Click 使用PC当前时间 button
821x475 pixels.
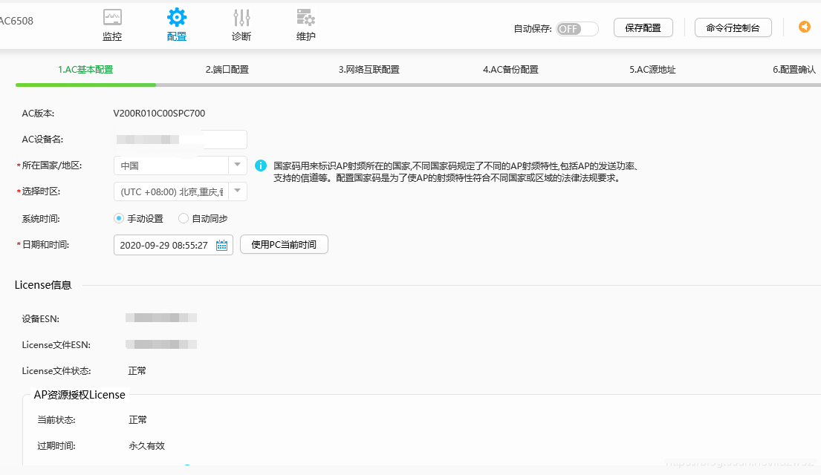(x=284, y=245)
